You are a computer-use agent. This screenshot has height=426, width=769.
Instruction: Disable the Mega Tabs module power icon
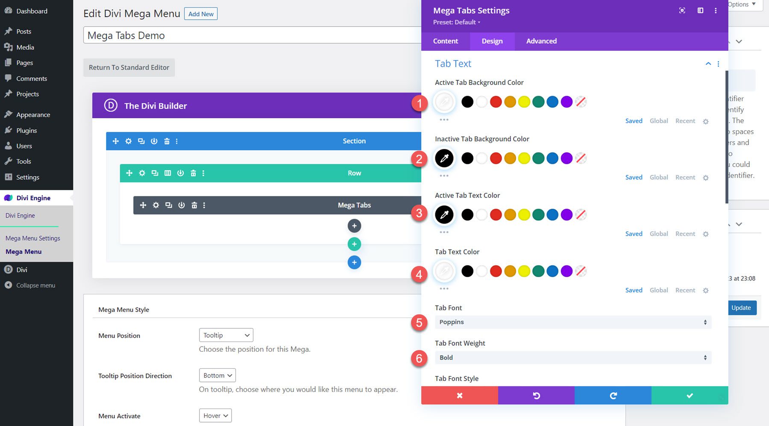tap(181, 205)
